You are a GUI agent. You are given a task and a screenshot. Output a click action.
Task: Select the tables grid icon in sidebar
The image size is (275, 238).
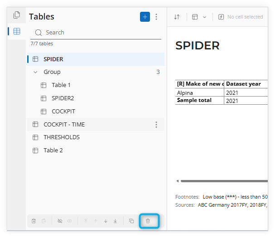coord(17,31)
